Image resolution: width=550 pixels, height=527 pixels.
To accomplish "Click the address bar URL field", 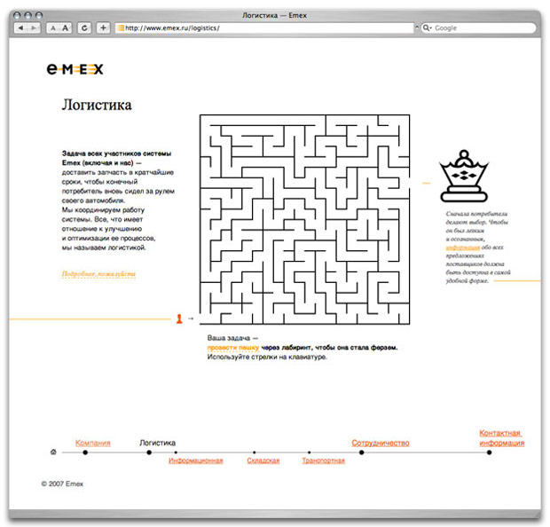I will click(x=266, y=28).
